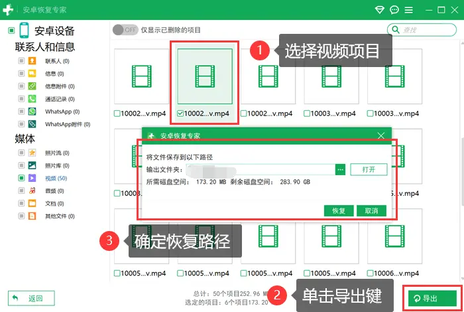Click the Android device phone icon

point(24,31)
